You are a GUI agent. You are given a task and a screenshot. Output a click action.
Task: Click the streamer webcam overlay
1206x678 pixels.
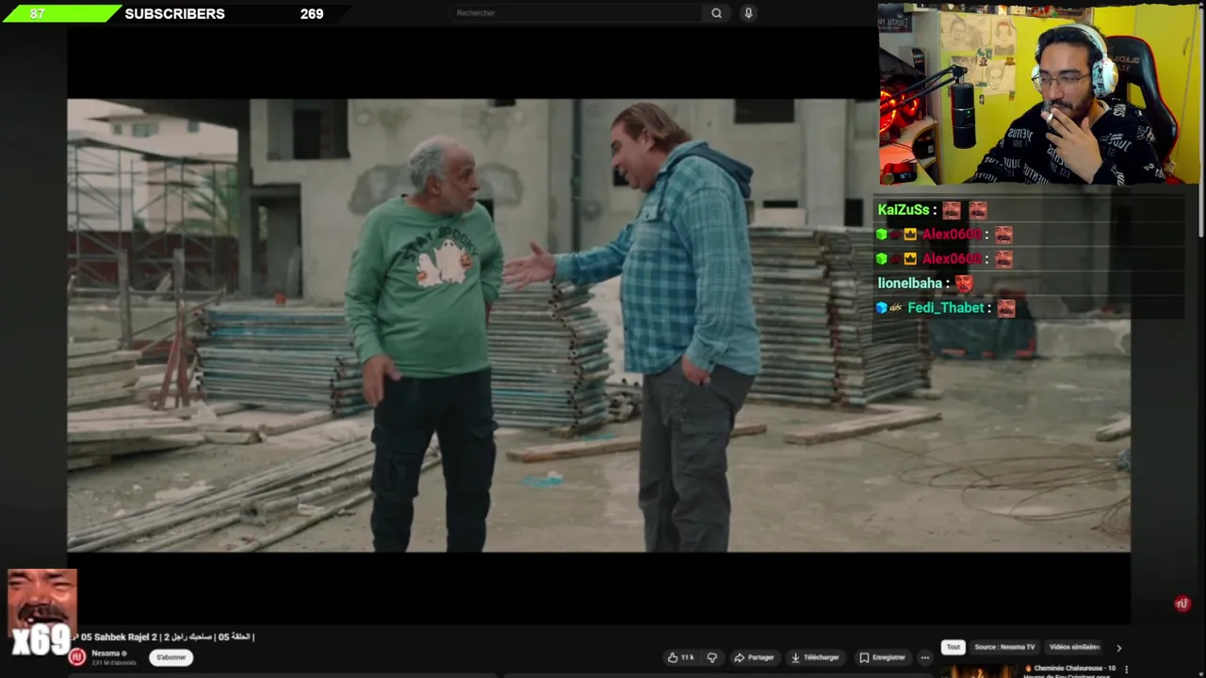click(1039, 95)
